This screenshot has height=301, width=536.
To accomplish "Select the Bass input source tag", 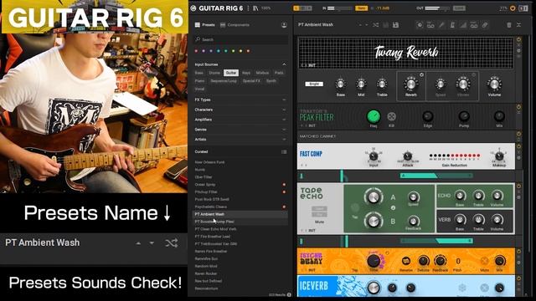I will tap(199, 73).
